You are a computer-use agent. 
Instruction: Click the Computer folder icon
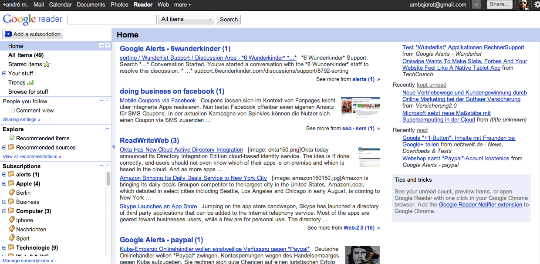pyautogui.click(x=11, y=211)
